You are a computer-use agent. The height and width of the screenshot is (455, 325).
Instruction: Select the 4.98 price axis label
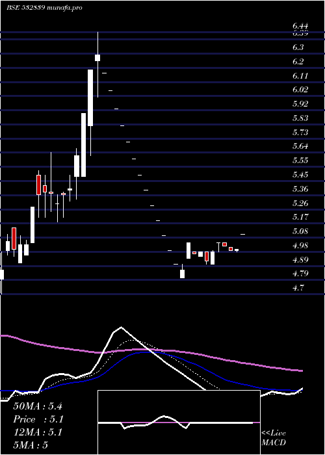[300, 246]
